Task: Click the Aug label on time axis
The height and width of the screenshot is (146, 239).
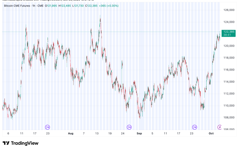Action: coord(70,133)
